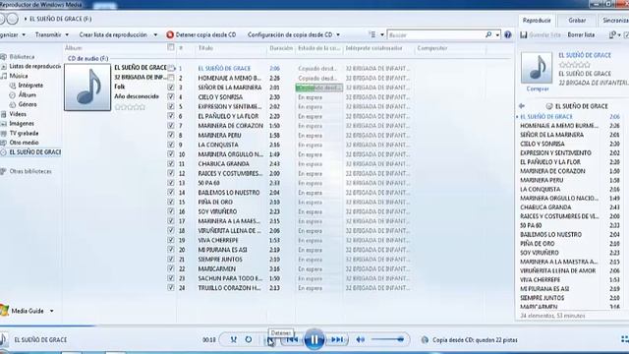The image size is (629, 354).
Task: Expand the view options dropdown arrow
Action: pyautogui.click(x=382, y=35)
